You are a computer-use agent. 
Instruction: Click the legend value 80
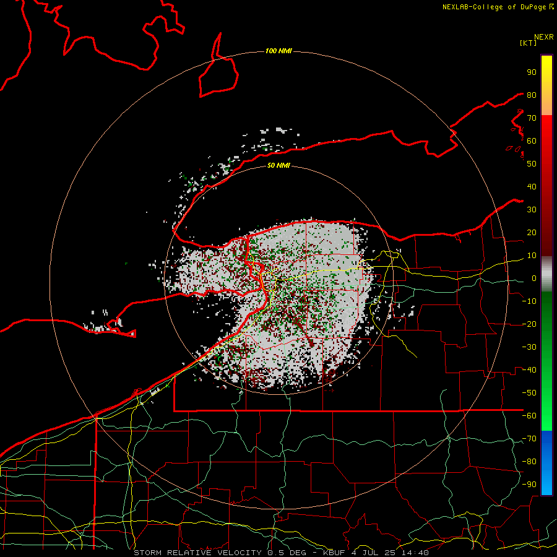pos(532,95)
